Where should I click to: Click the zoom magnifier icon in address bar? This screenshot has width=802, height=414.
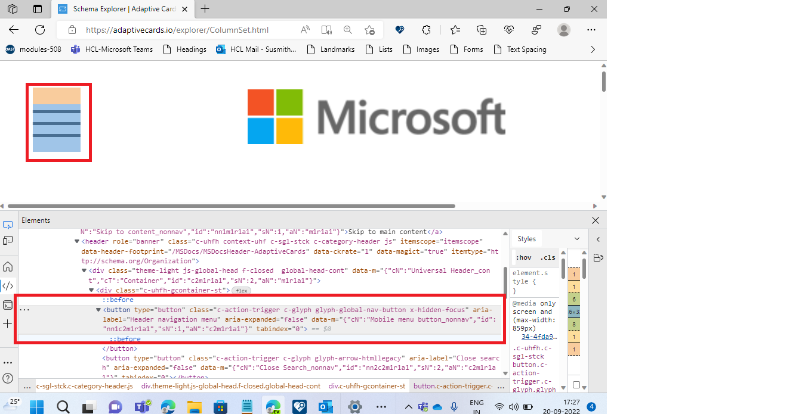[x=348, y=30]
